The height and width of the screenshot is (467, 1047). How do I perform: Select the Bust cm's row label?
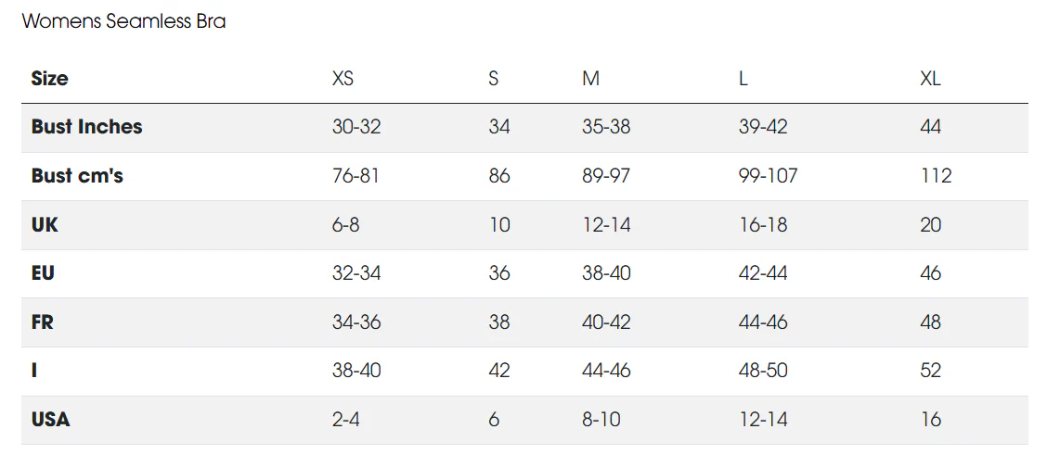pyautogui.click(x=77, y=176)
